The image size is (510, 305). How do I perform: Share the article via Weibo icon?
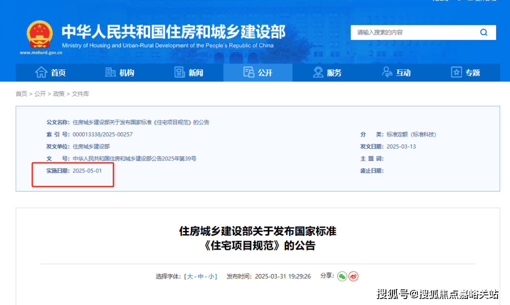(353, 276)
